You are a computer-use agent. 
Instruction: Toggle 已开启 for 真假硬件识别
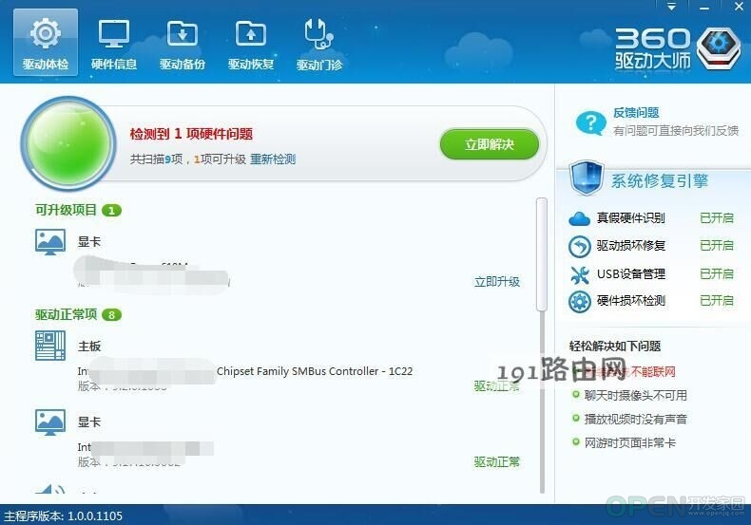point(717,218)
